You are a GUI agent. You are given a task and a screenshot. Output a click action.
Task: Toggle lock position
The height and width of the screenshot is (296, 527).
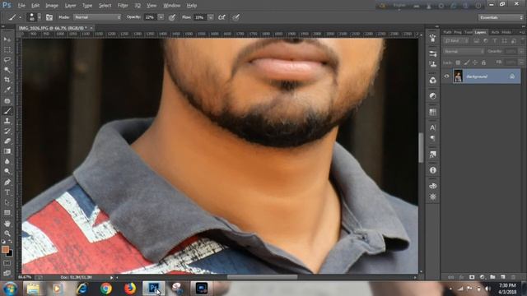click(475, 62)
